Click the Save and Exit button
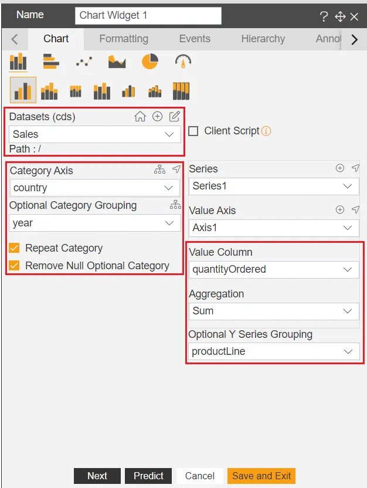367x488 pixels. [x=261, y=476]
